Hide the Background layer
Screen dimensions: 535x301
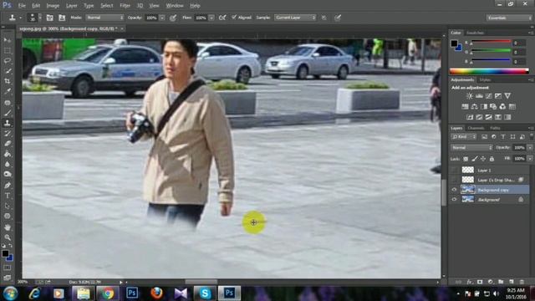(454, 200)
